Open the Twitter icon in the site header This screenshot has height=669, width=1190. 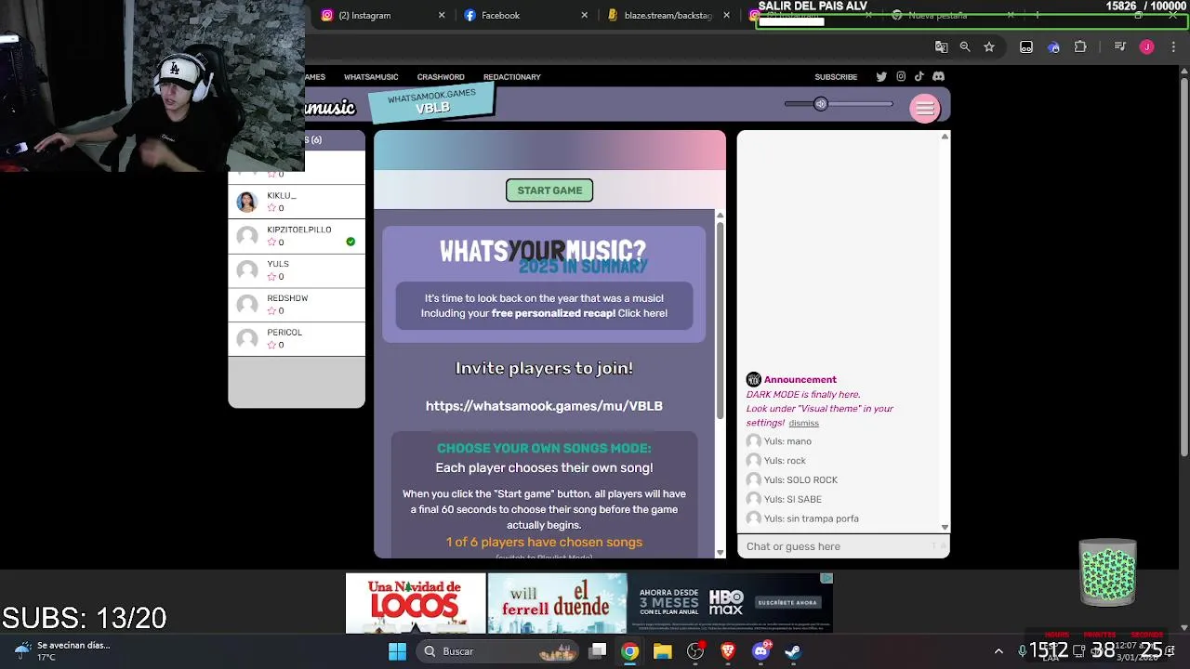[881, 76]
